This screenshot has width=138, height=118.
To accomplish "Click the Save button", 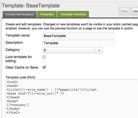I will (x=125, y=11).
